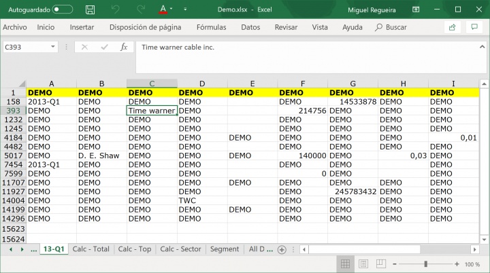Expand the Name Box dropdown arrow
This screenshot has width=490, height=273.
pos(53,47)
